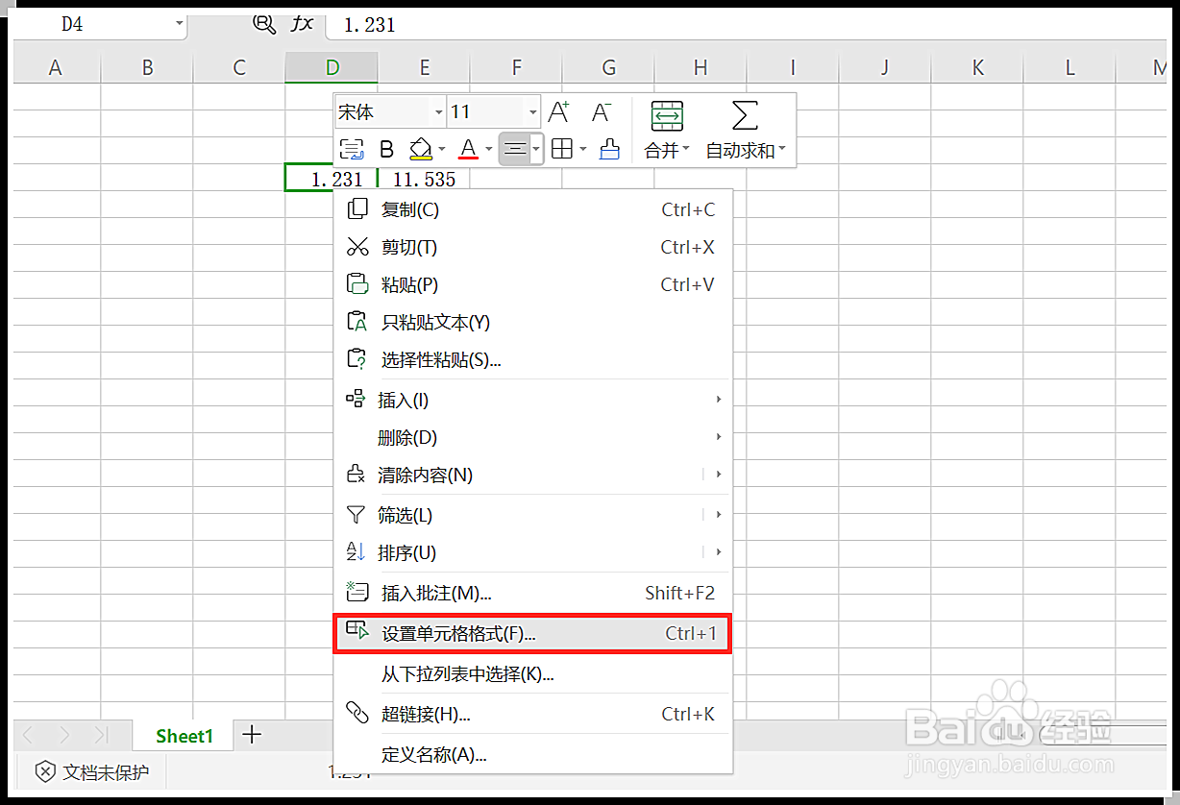The width and height of the screenshot is (1180, 805).
Task: Expand the 清除内容(N) submenu arrow
Action: (719, 475)
